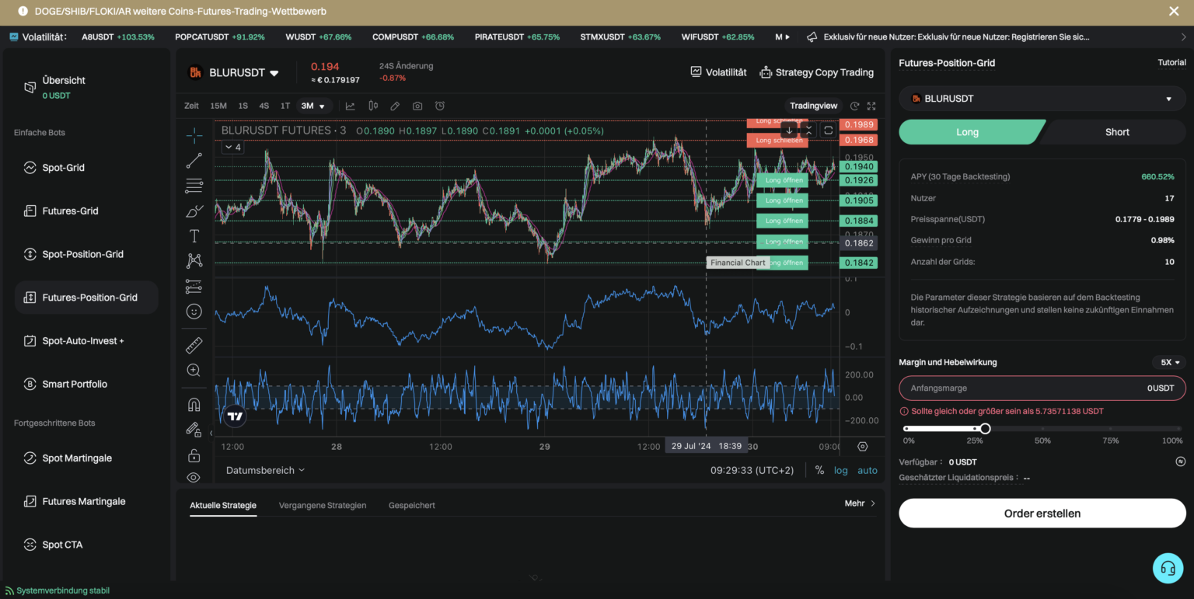Viewport: 1194px width, 599px height.
Task: Open the customer support headset chat
Action: [x=1167, y=568]
